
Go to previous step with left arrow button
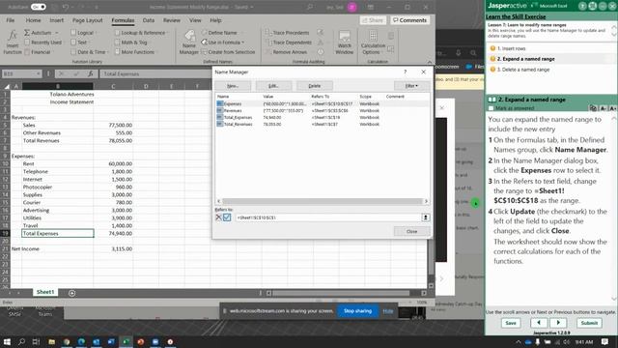coord(539,323)
